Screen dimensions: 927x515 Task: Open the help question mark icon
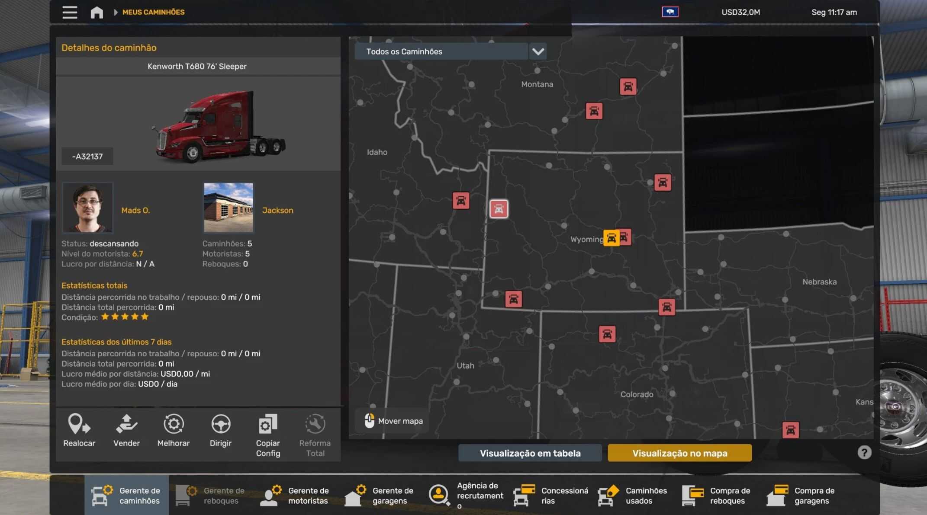coord(864,452)
